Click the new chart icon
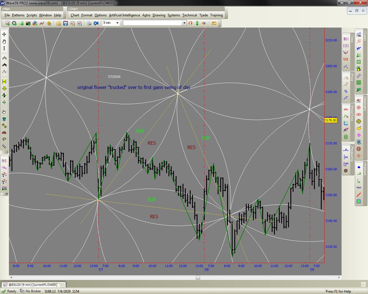The width and height of the screenshot is (368, 294). tap(7, 23)
